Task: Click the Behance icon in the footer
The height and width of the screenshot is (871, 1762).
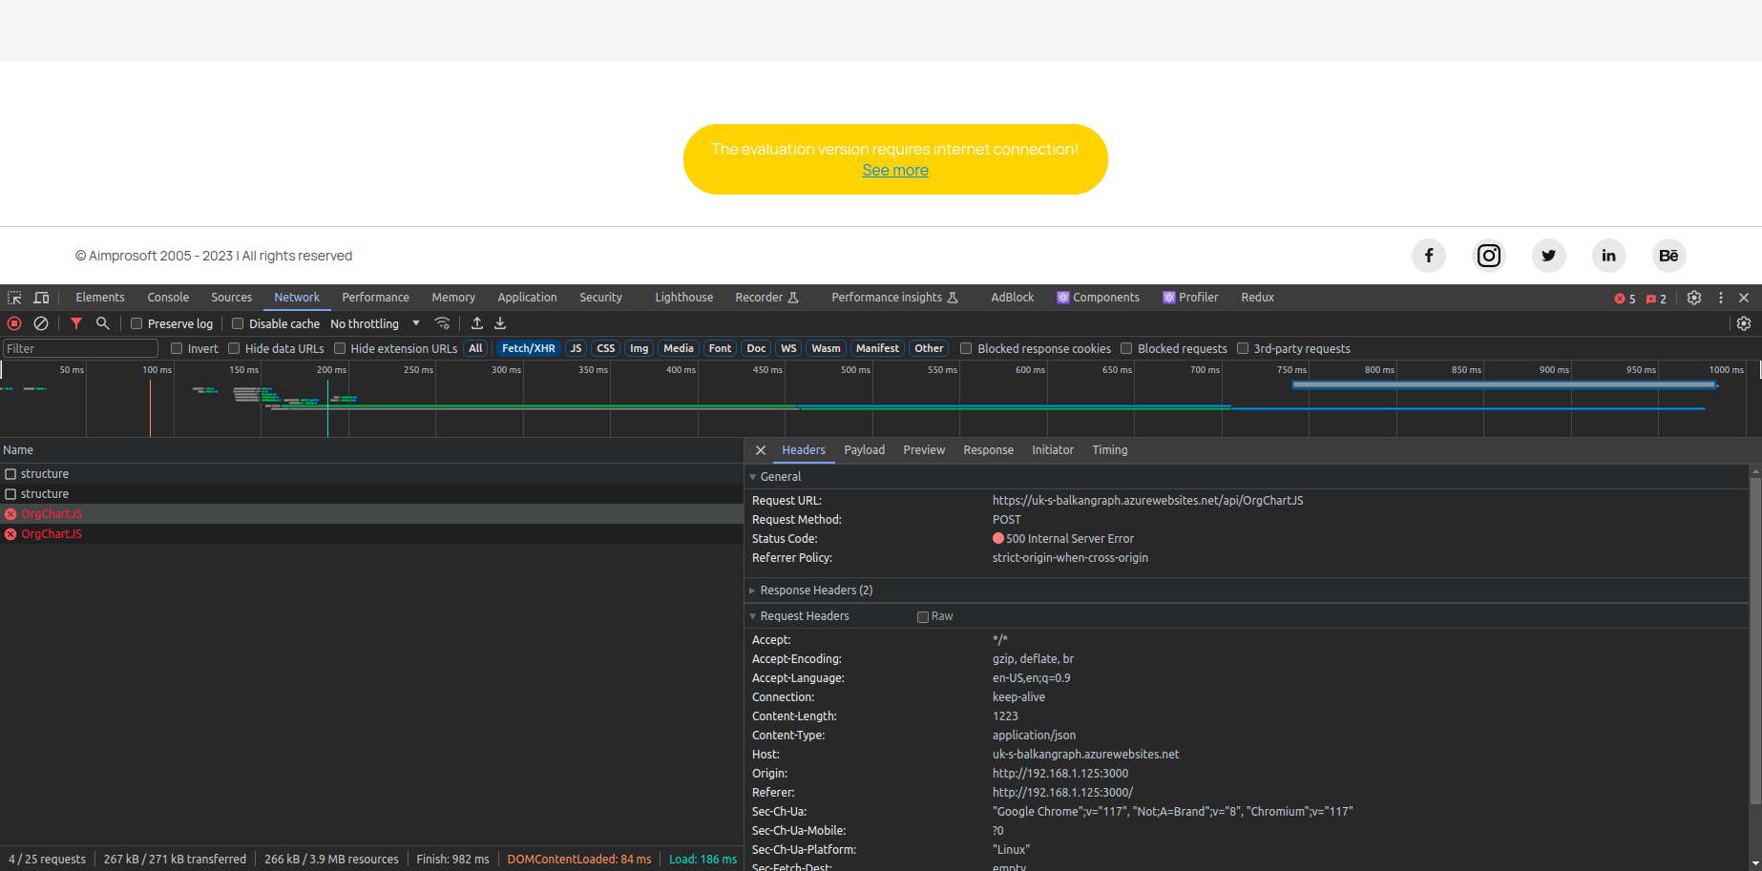Action: (x=1668, y=256)
